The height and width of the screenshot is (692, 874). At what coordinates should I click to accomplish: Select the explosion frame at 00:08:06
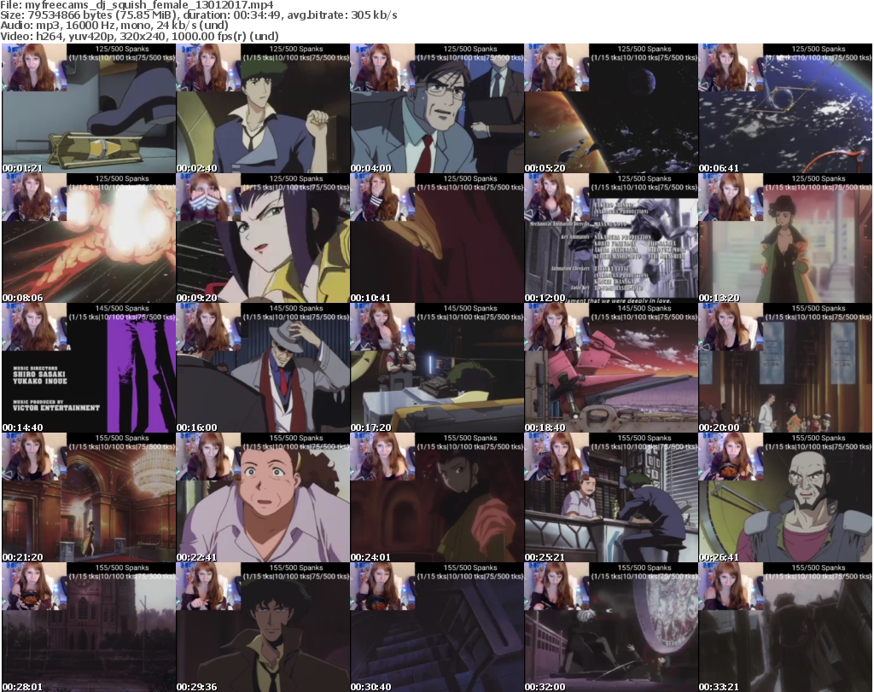point(89,238)
